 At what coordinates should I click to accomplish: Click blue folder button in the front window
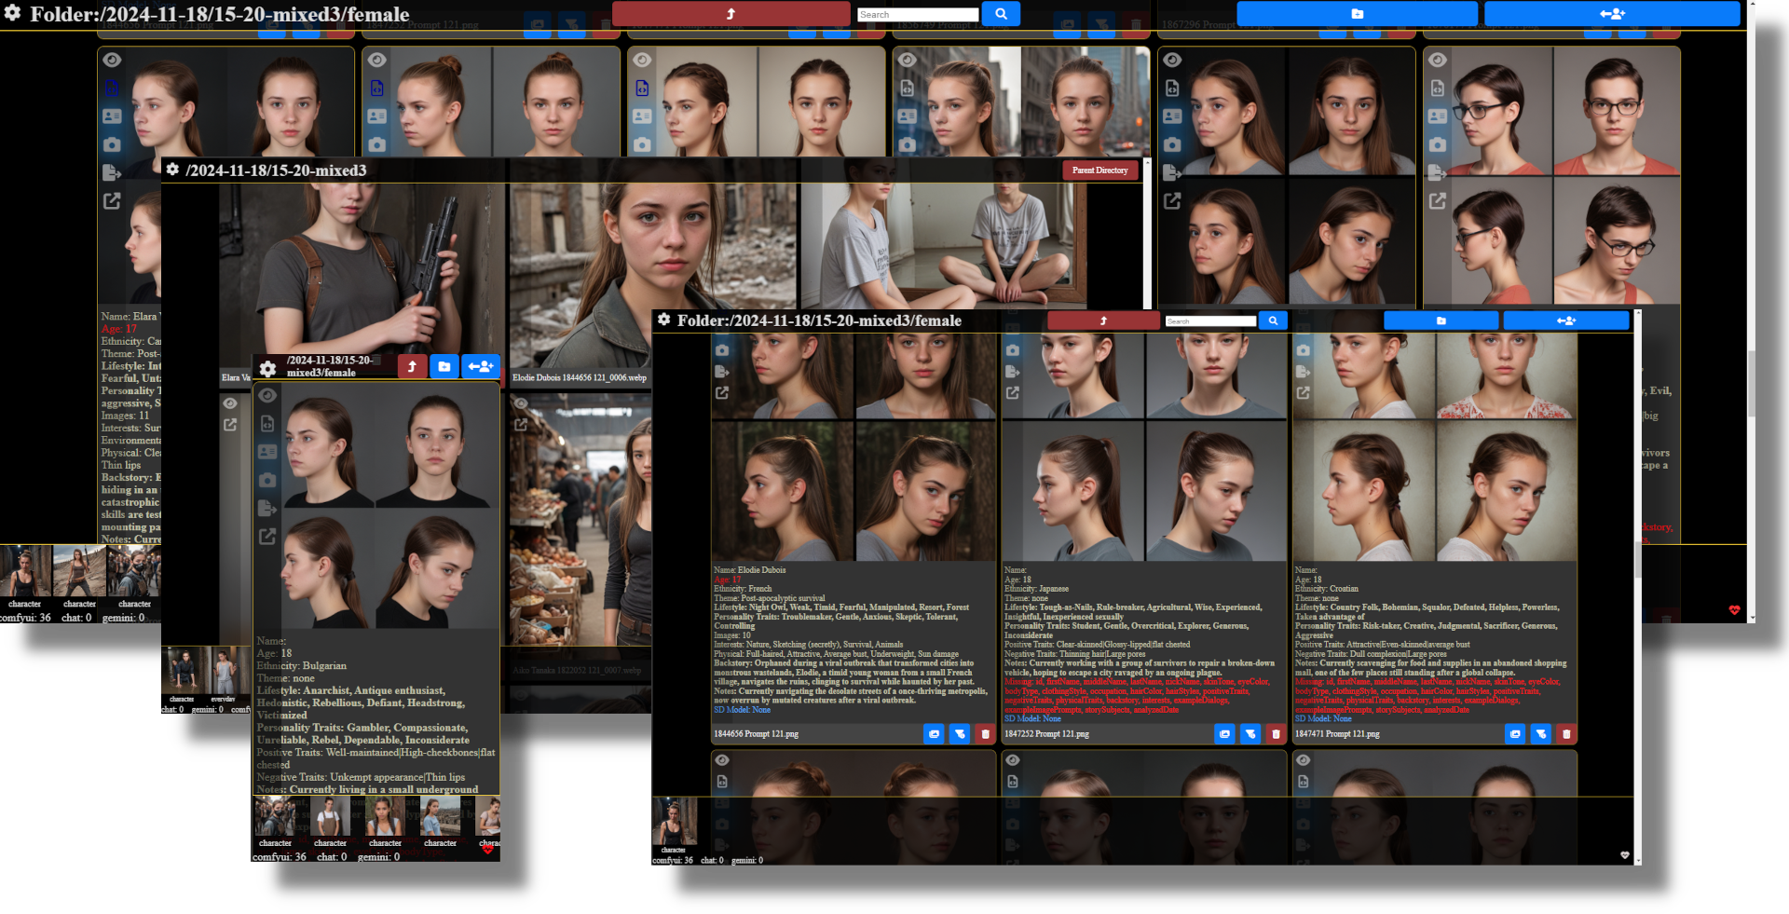tap(1441, 321)
